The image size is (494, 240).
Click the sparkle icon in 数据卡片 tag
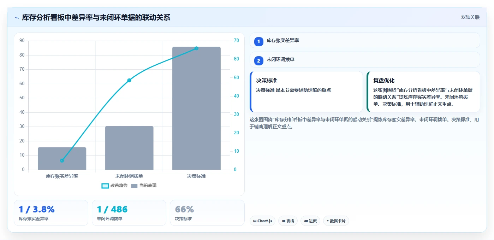pyautogui.click(x=328, y=221)
